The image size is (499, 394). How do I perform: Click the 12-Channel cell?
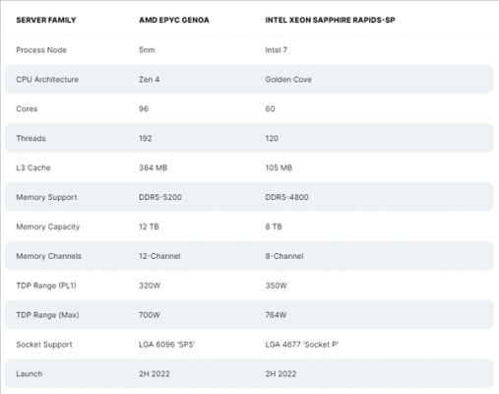tap(159, 256)
